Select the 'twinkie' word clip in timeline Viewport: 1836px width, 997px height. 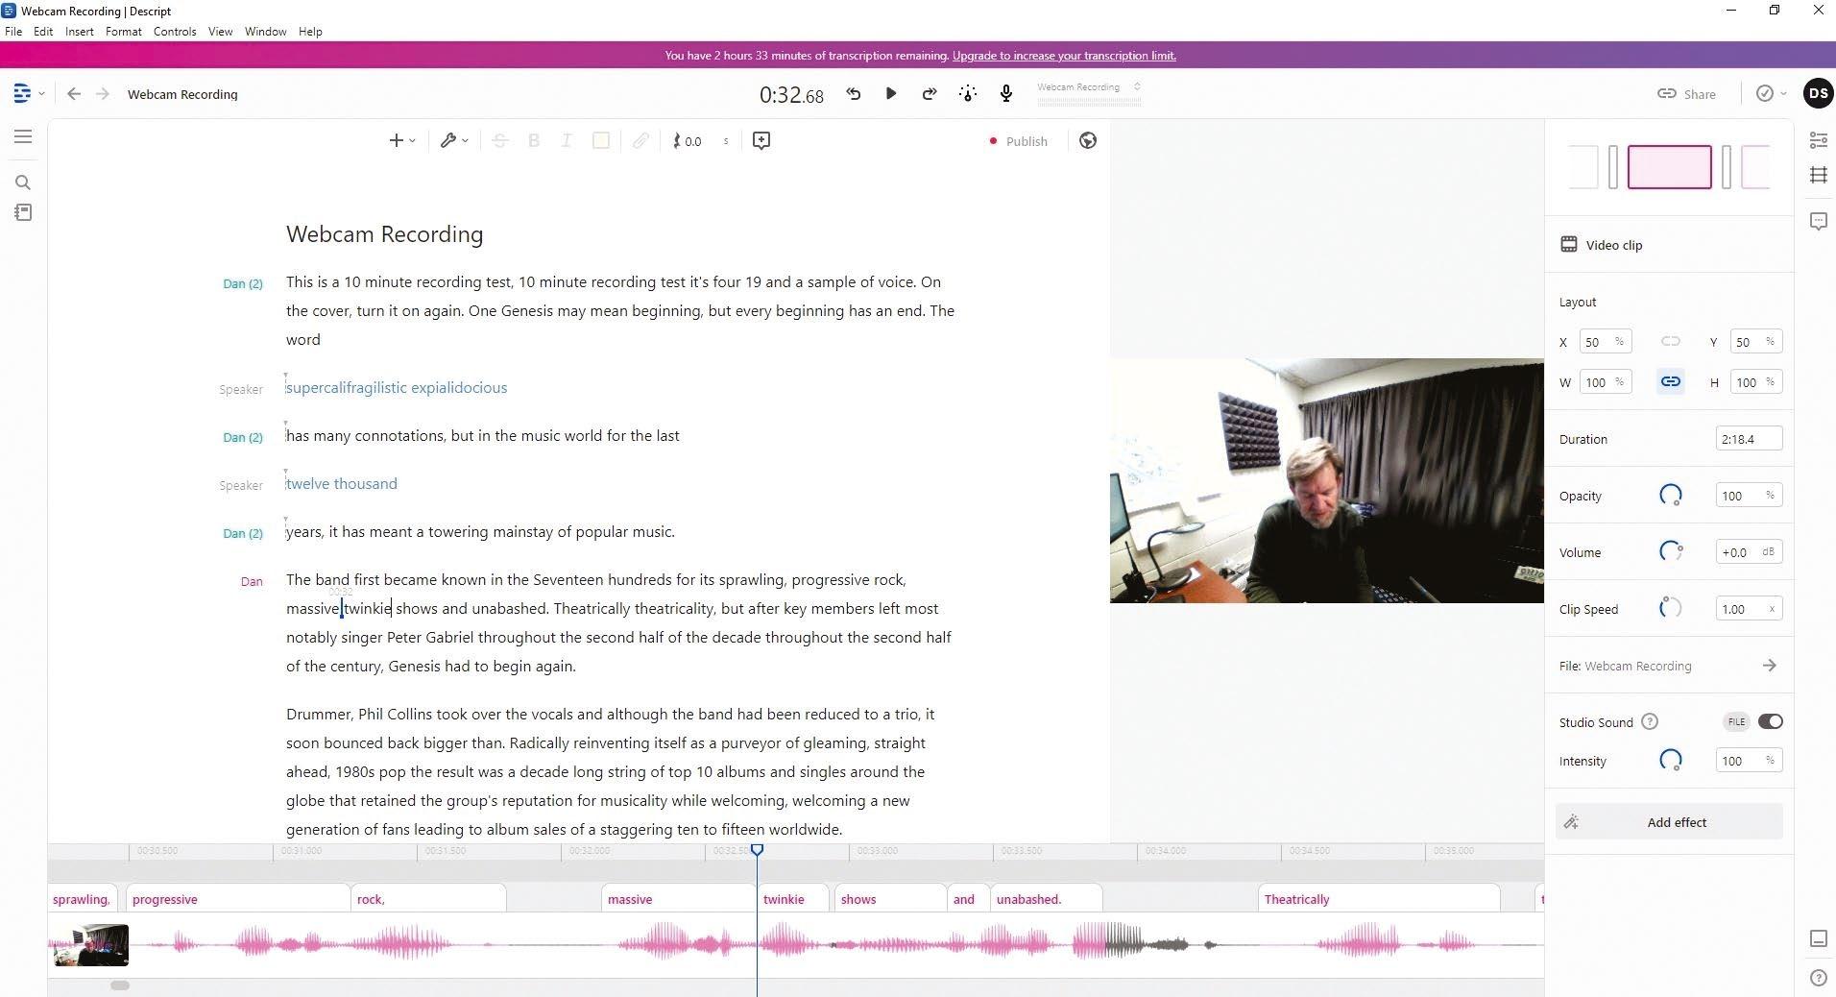point(792,899)
